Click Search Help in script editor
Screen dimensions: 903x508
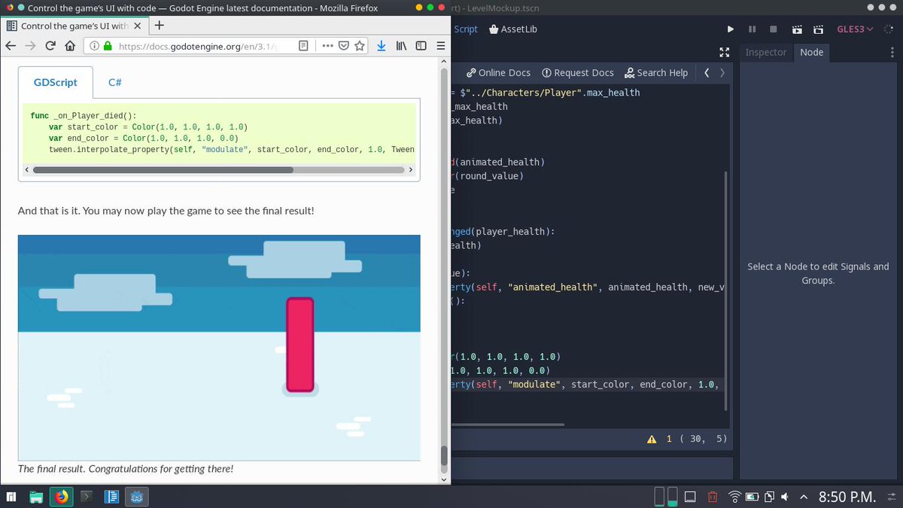[655, 73]
